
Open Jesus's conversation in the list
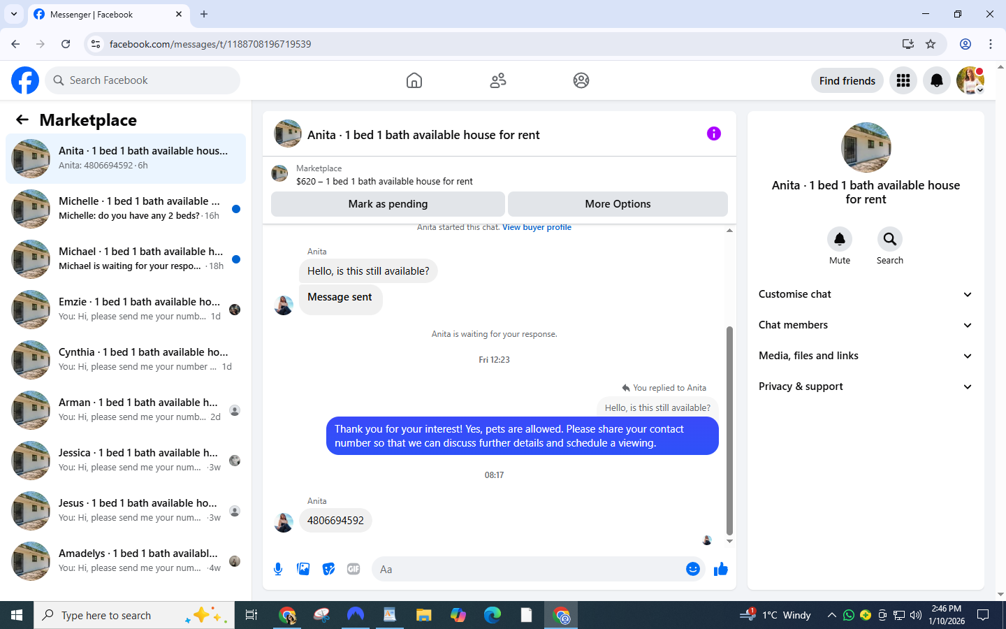coord(126,510)
